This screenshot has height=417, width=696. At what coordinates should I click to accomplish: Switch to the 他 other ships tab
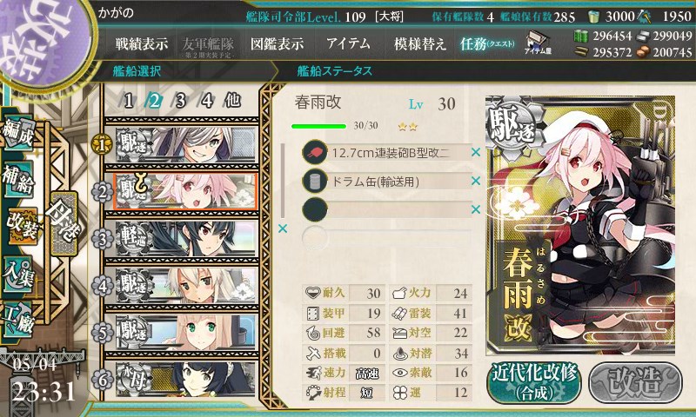pyautogui.click(x=232, y=101)
